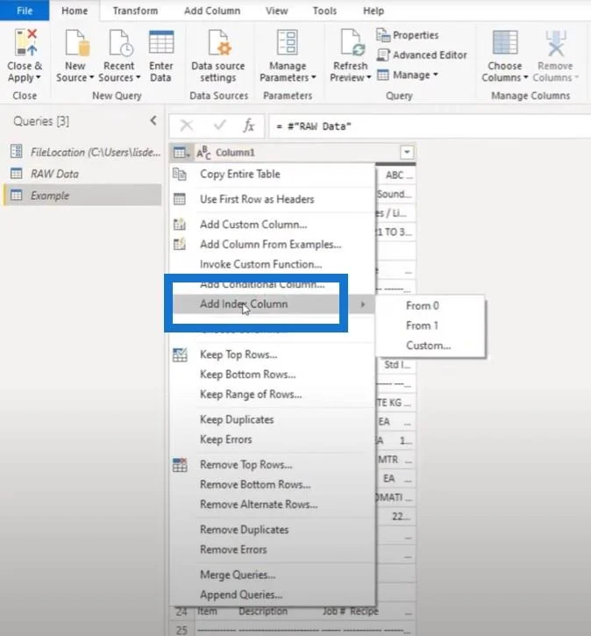Switch to the View tab
The height and width of the screenshot is (636, 591).
pyautogui.click(x=276, y=11)
